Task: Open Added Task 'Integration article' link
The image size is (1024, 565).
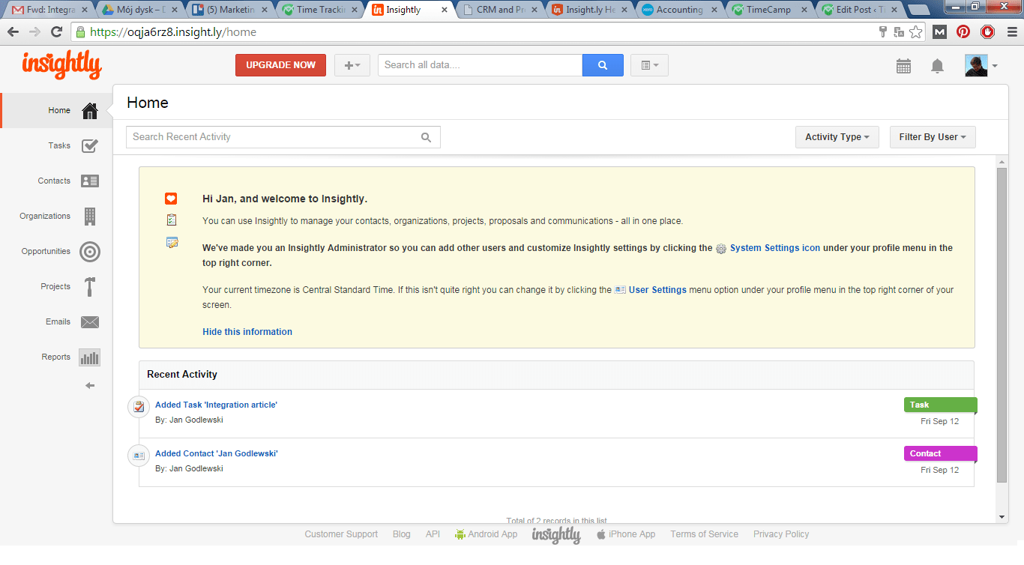Action: tap(216, 405)
